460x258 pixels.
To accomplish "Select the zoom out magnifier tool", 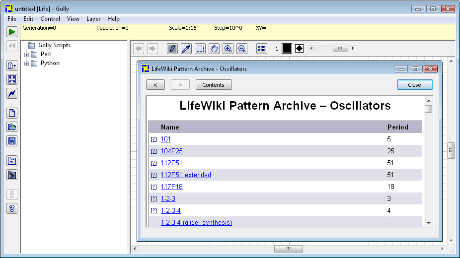I will (242, 49).
